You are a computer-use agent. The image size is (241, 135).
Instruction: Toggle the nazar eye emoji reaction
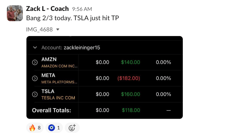pyautogui.click(x=54, y=128)
